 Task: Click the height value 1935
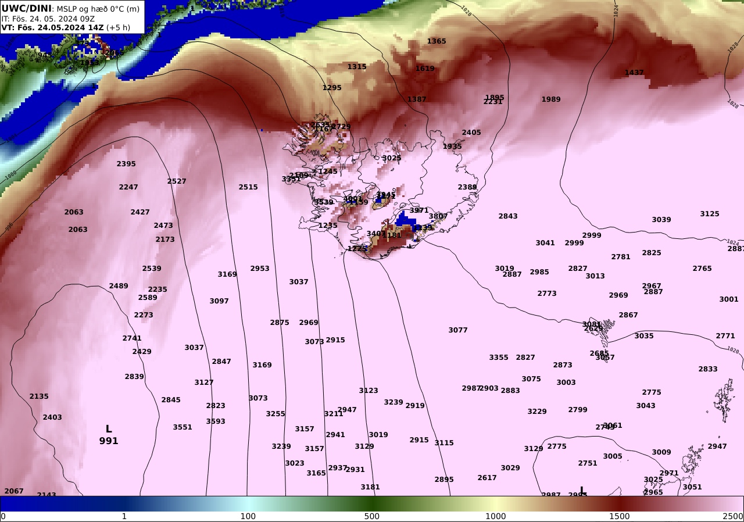click(452, 146)
